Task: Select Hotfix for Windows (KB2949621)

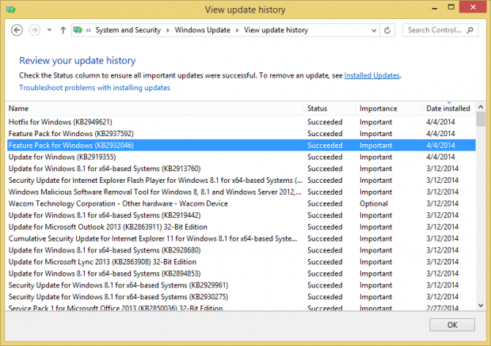Action: [x=241, y=122]
